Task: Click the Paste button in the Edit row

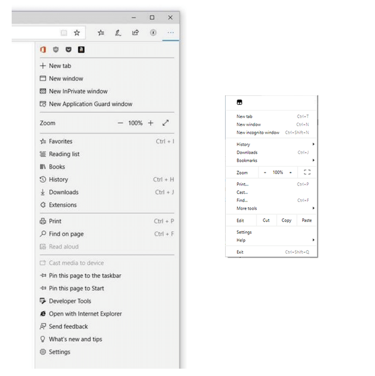Action: point(307,220)
